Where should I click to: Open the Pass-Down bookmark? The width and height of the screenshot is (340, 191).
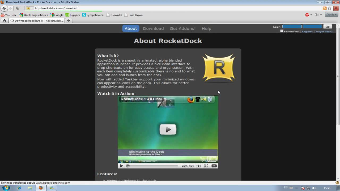(133, 15)
